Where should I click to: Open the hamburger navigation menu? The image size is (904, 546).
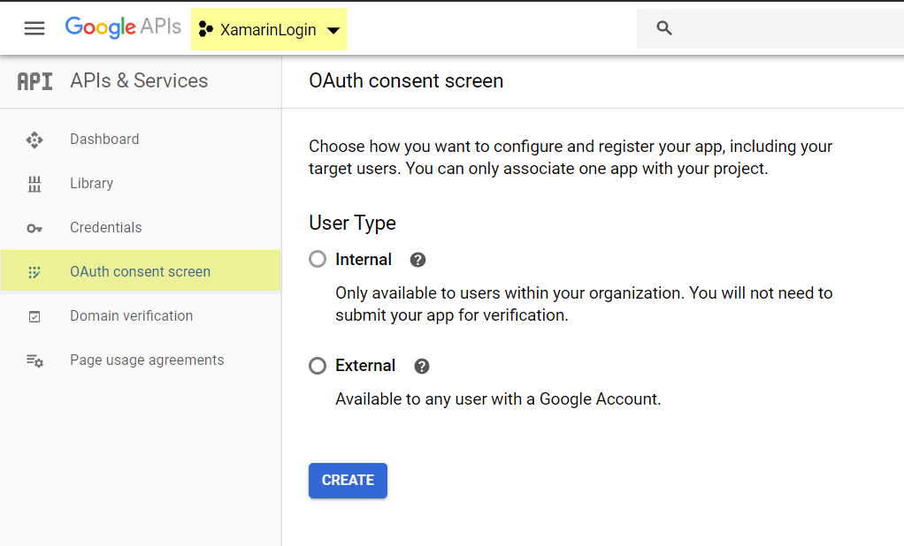tap(34, 28)
